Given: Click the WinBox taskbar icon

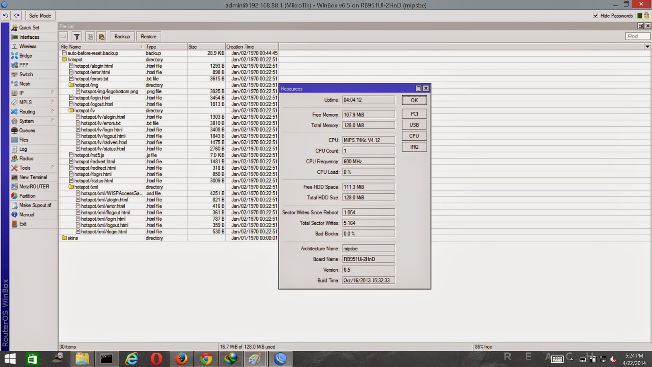Looking at the screenshot, I should pyautogui.click(x=280, y=359).
